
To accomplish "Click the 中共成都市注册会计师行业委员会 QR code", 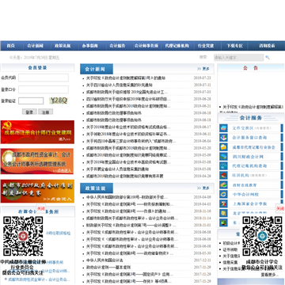I will [x=23, y=236].
